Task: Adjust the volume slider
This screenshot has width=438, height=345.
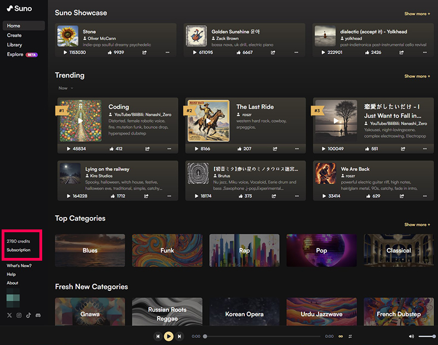Action: point(427,336)
